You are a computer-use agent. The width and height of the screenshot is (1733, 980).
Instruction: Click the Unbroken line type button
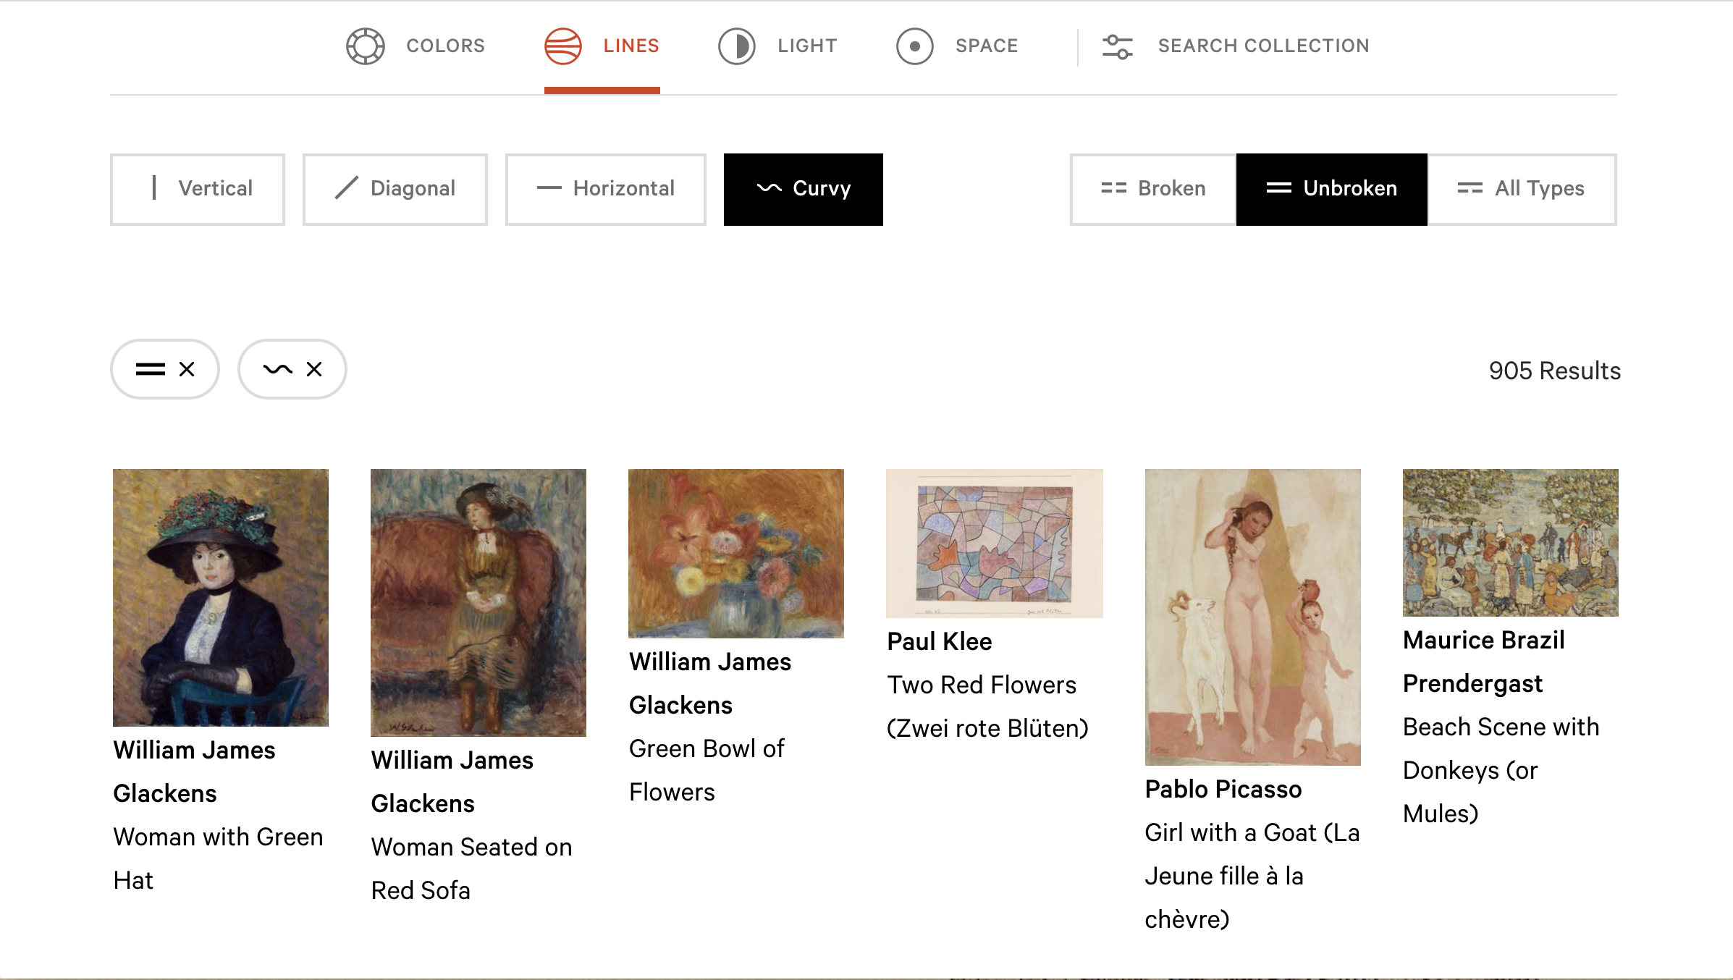[x=1331, y=189]
